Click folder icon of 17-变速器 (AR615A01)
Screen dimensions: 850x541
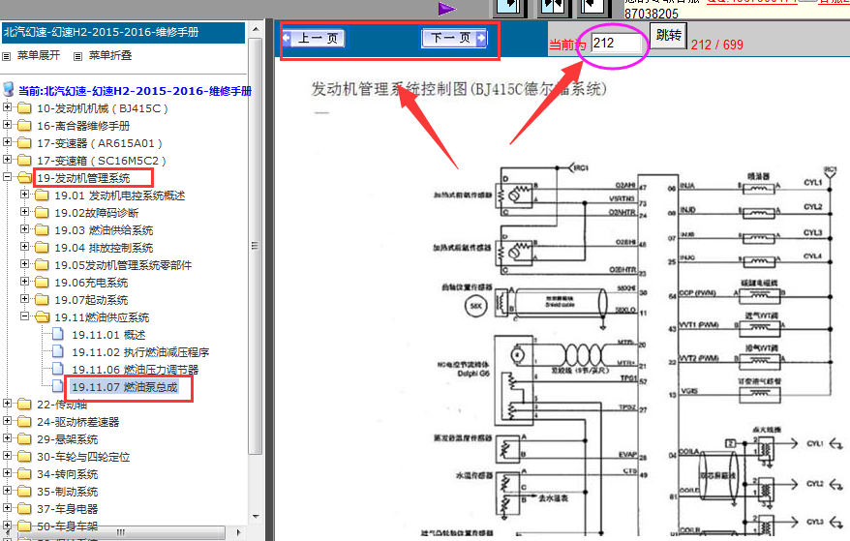click(x=24, y=143)
